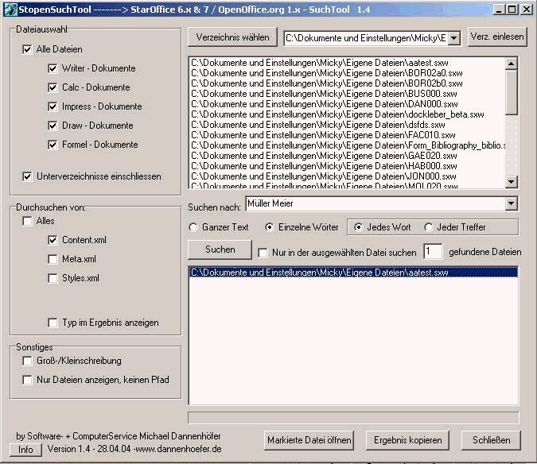Select GAE020.sxw in the file list
Viewport: 537px width, 464px height.
coord(347,156)
